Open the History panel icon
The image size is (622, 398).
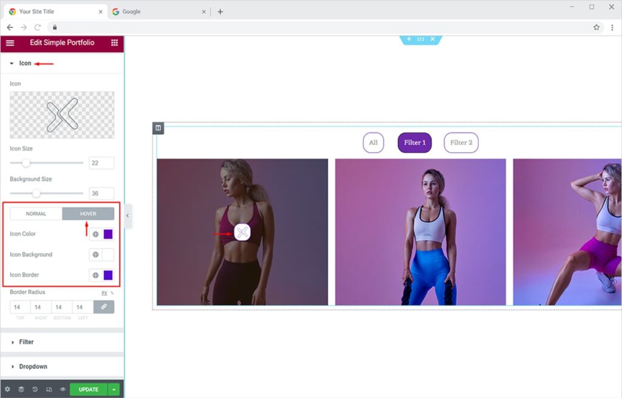coord(35,389)
